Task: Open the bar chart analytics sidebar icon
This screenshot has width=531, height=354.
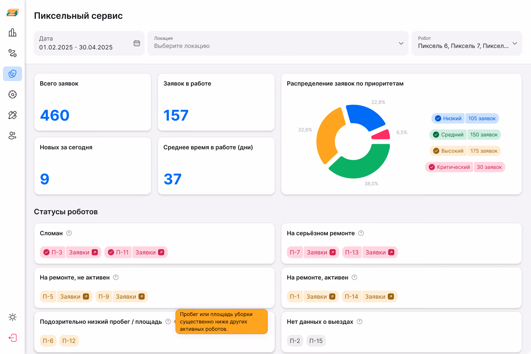Action: tap(13, 32)
